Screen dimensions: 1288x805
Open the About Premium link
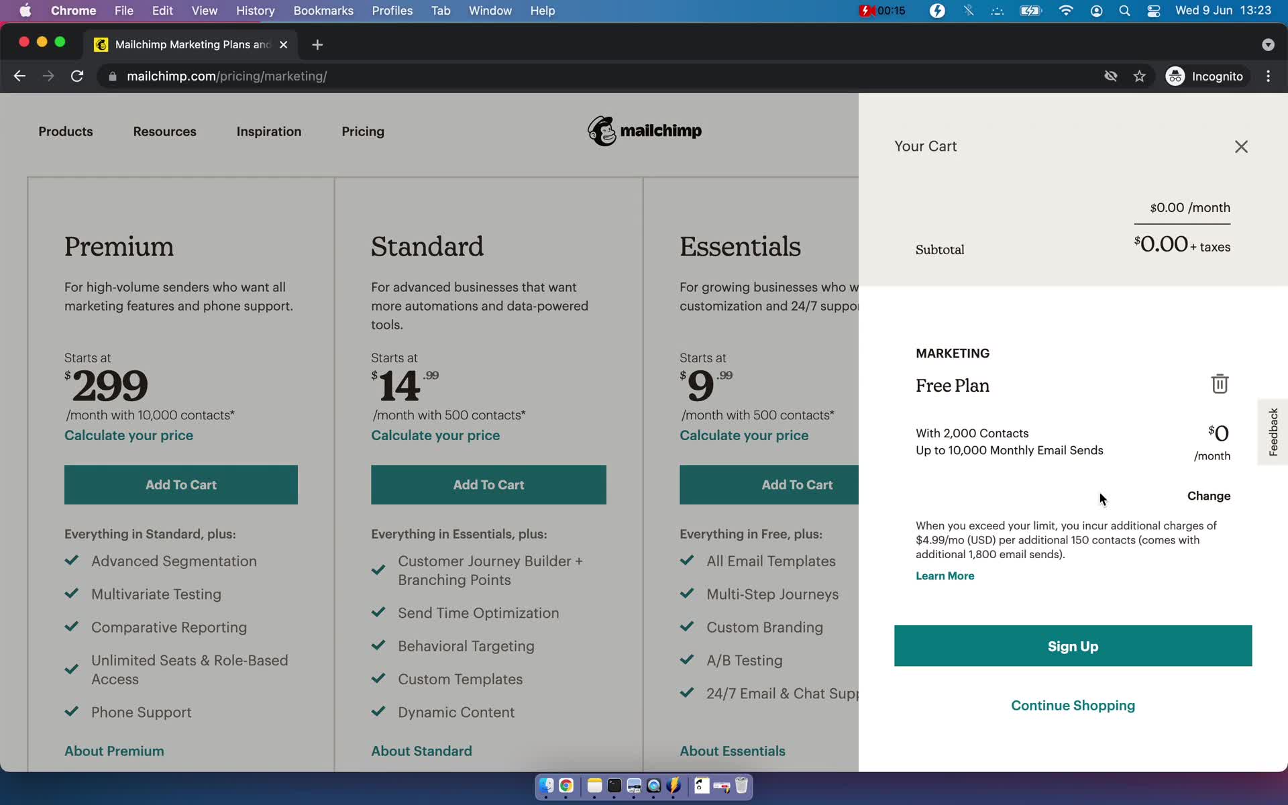point(114,751)
